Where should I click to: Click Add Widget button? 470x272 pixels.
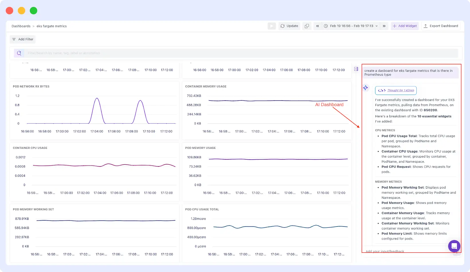[x=405, y=26]
